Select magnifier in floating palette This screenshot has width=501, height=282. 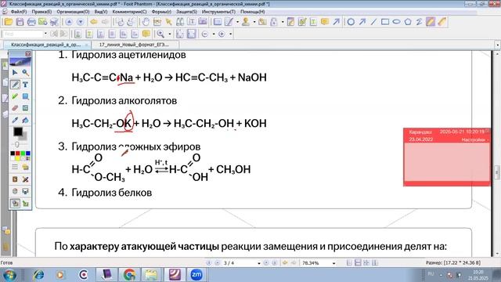click(x=25, y=73)
